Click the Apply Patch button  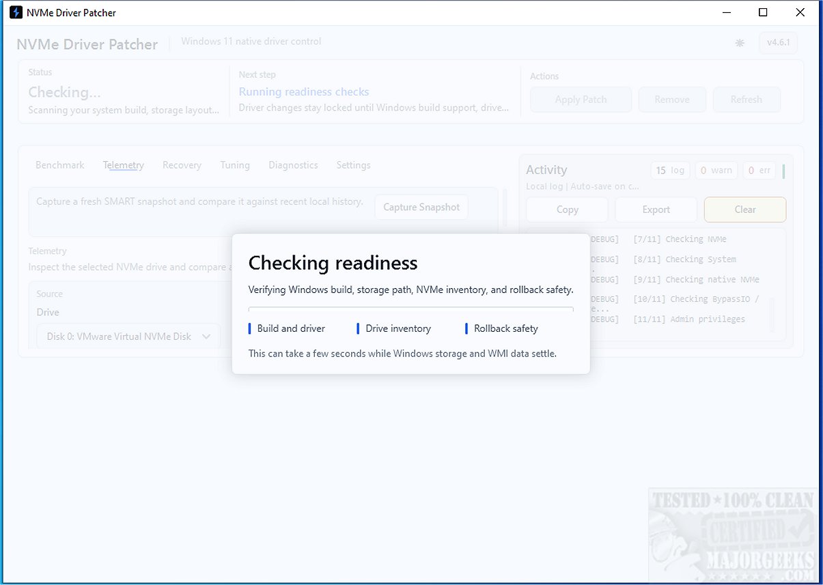[x=581, y=100]
